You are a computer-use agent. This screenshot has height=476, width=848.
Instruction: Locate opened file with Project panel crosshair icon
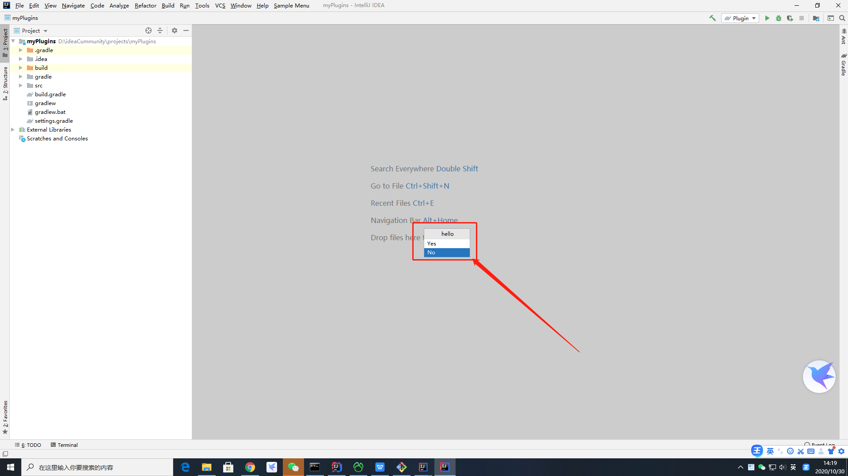148,30
